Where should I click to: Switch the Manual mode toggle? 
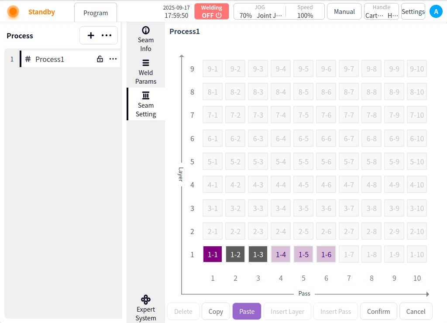point(344,12)
